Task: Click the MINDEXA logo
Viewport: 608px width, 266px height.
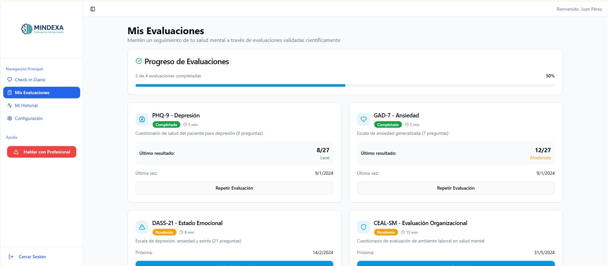Action: coord(42,29)
